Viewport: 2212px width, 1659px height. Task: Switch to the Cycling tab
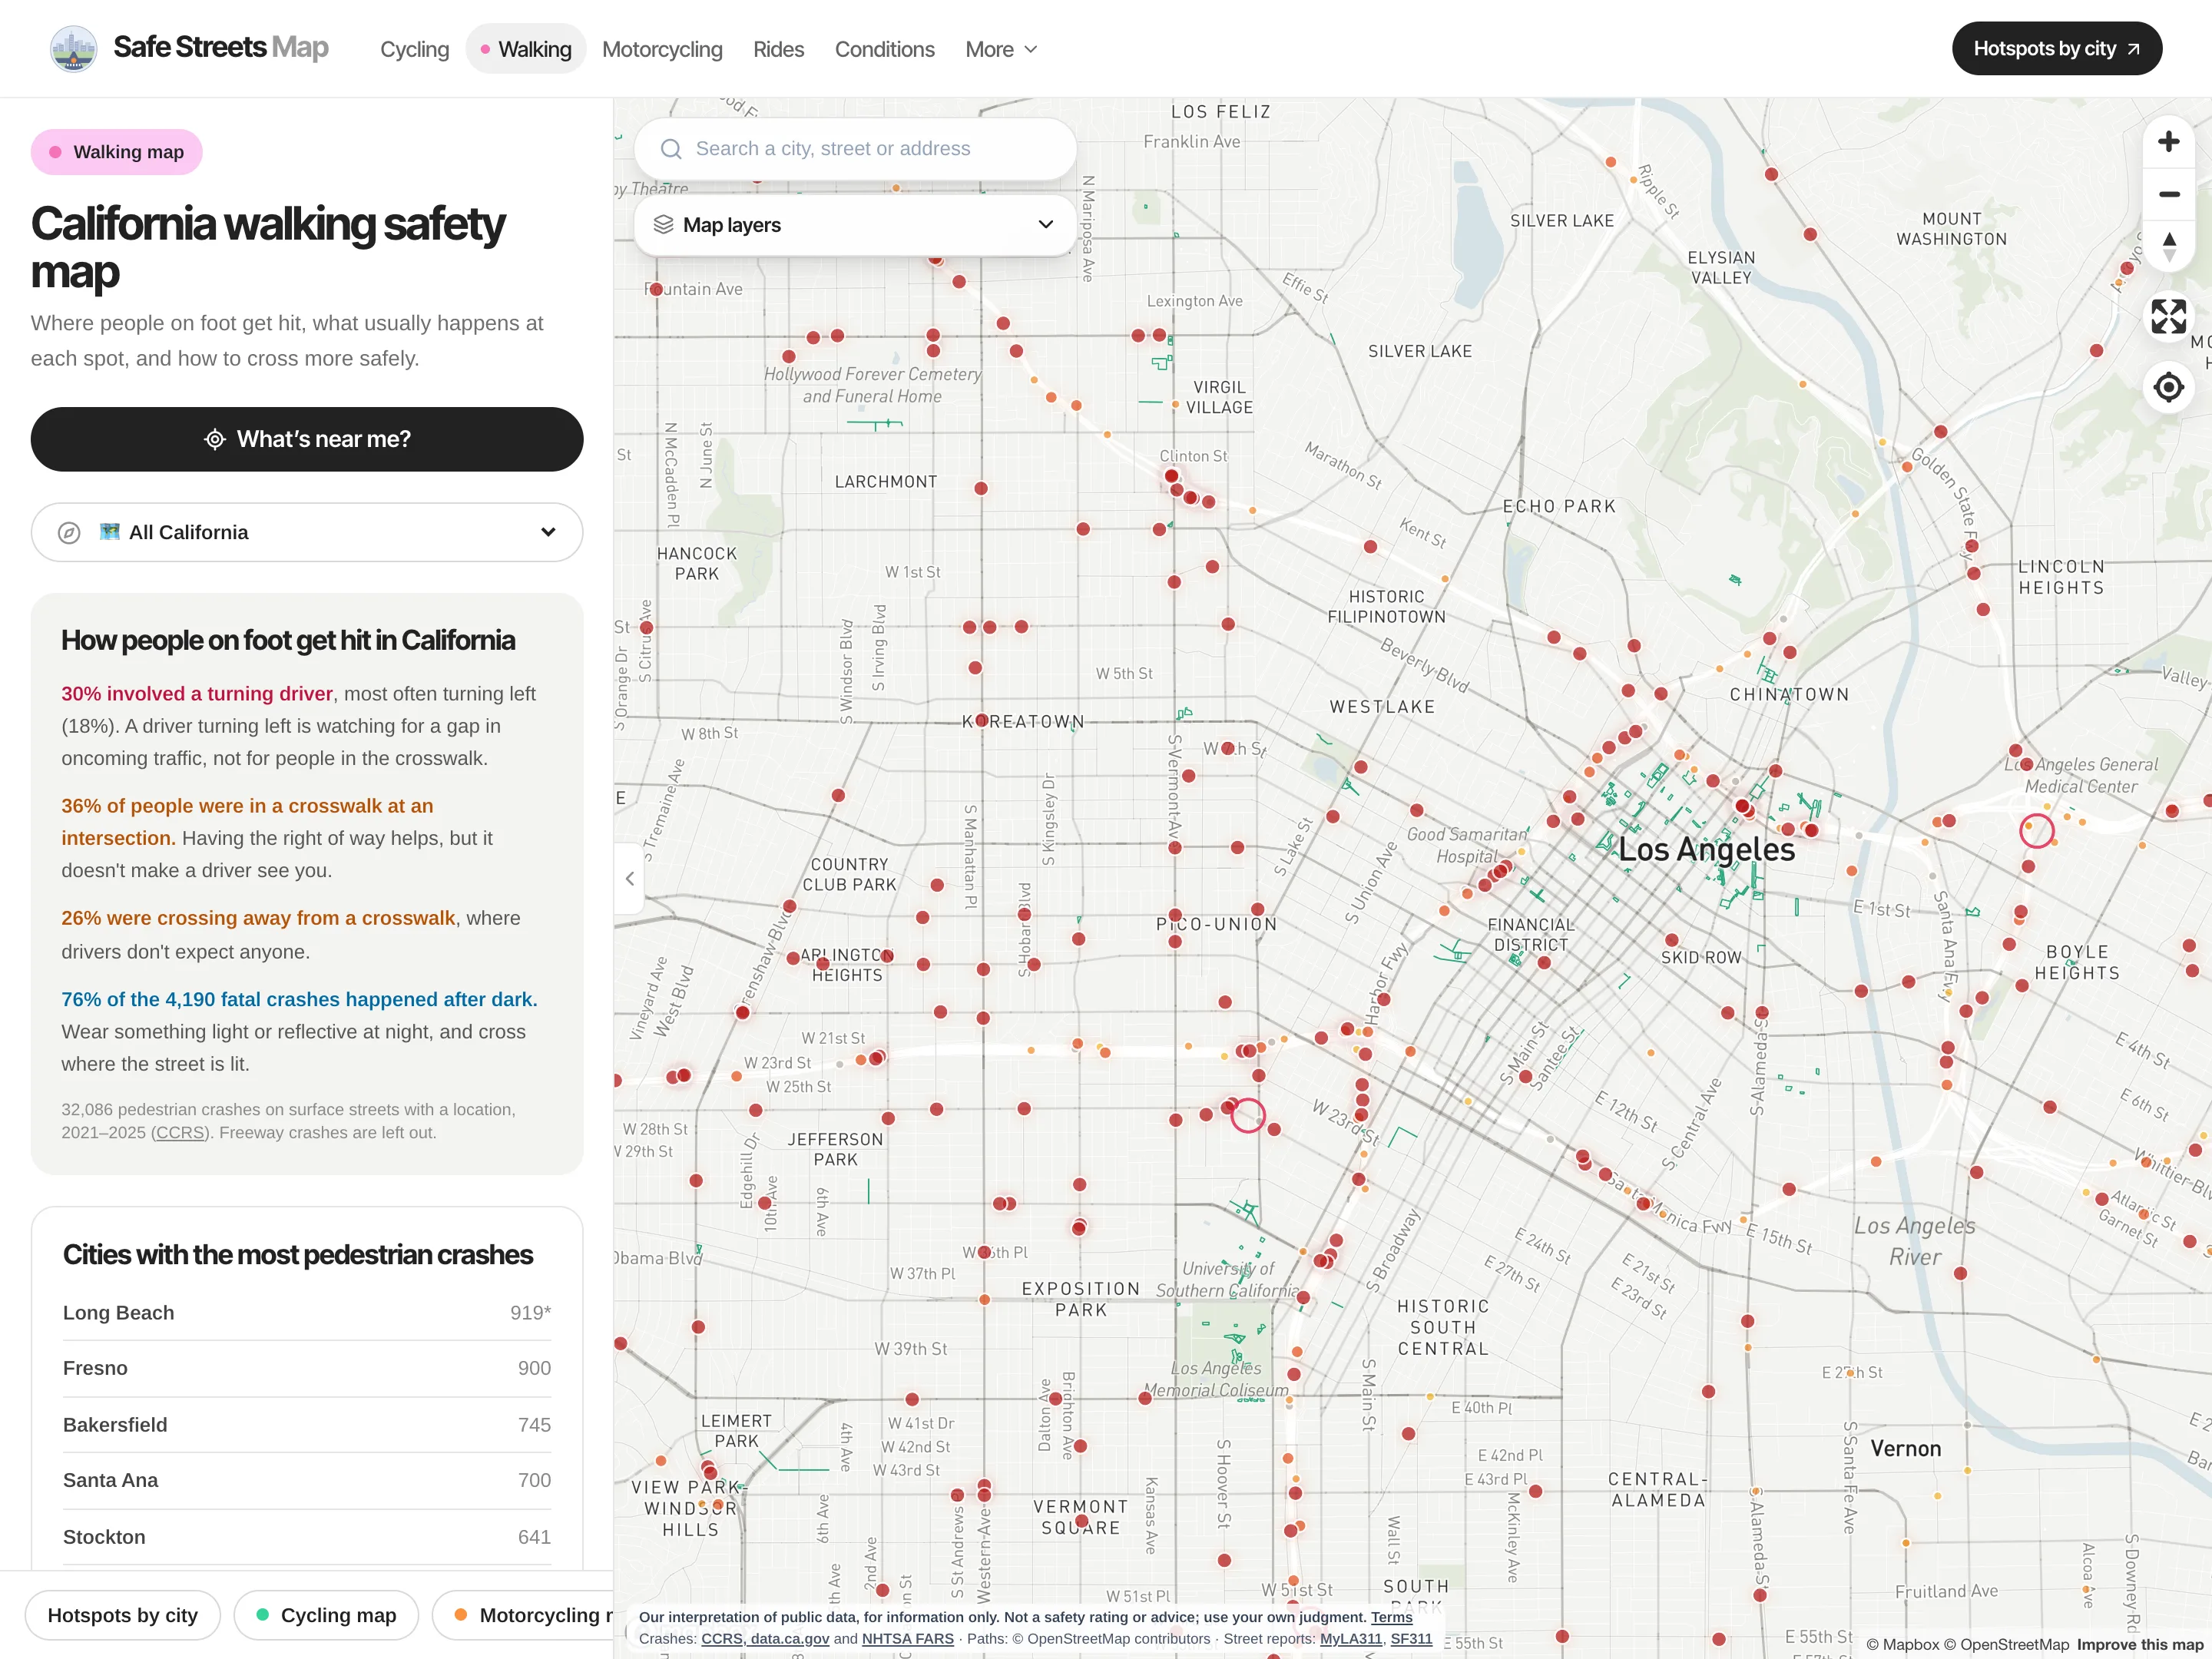[414, 49]
